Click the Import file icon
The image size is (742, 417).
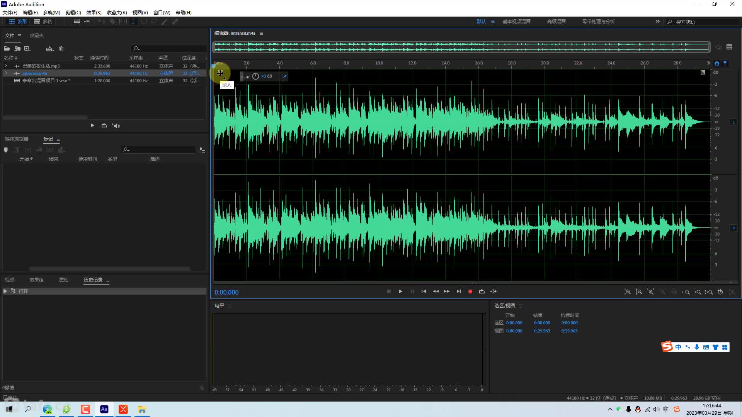pos(17,49)
